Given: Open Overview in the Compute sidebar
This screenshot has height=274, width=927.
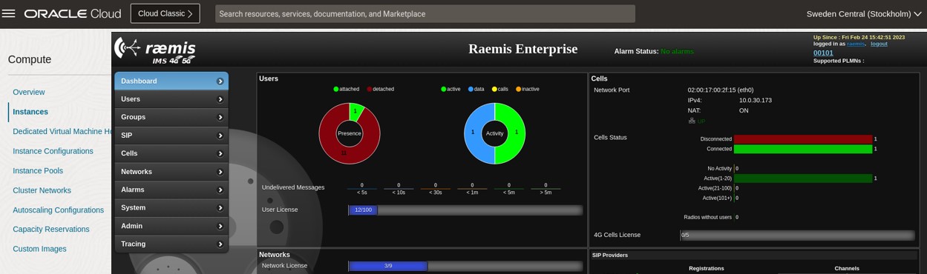Looking at the screenshot, I should coord(29,93).
